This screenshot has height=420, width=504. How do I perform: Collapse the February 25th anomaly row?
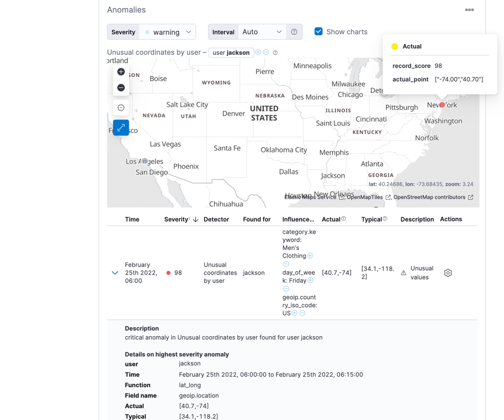pos(115,273)
